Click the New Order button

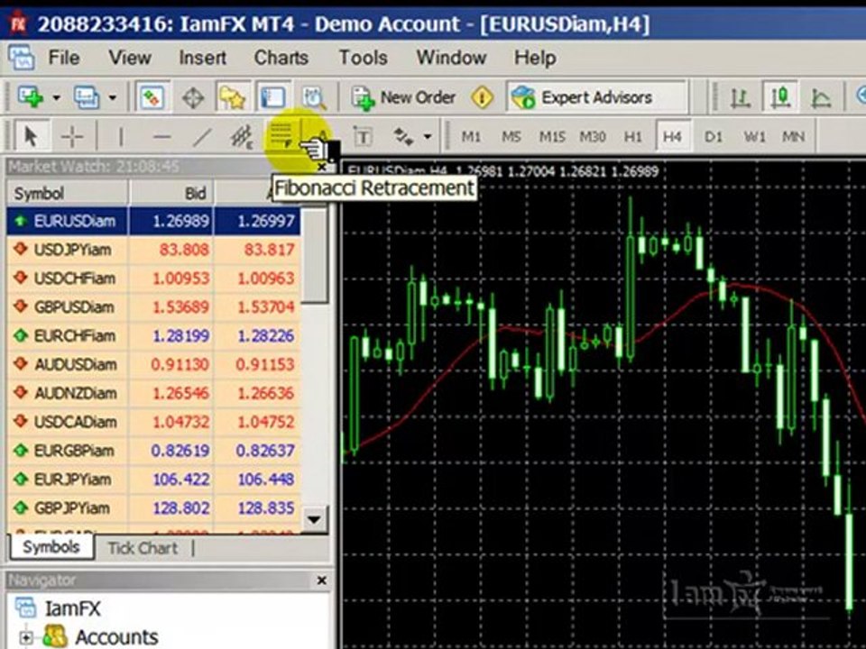coord(403,97)
